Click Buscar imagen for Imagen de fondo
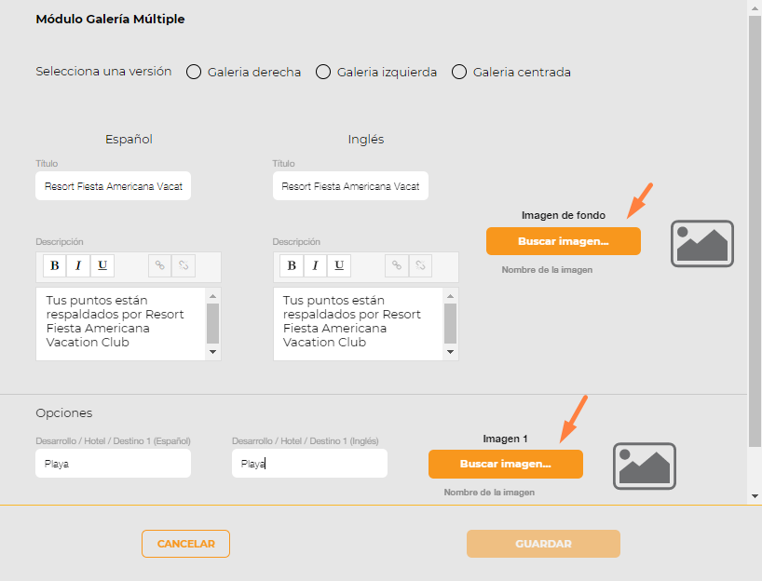The image size is (762, 581). (564, 241)
